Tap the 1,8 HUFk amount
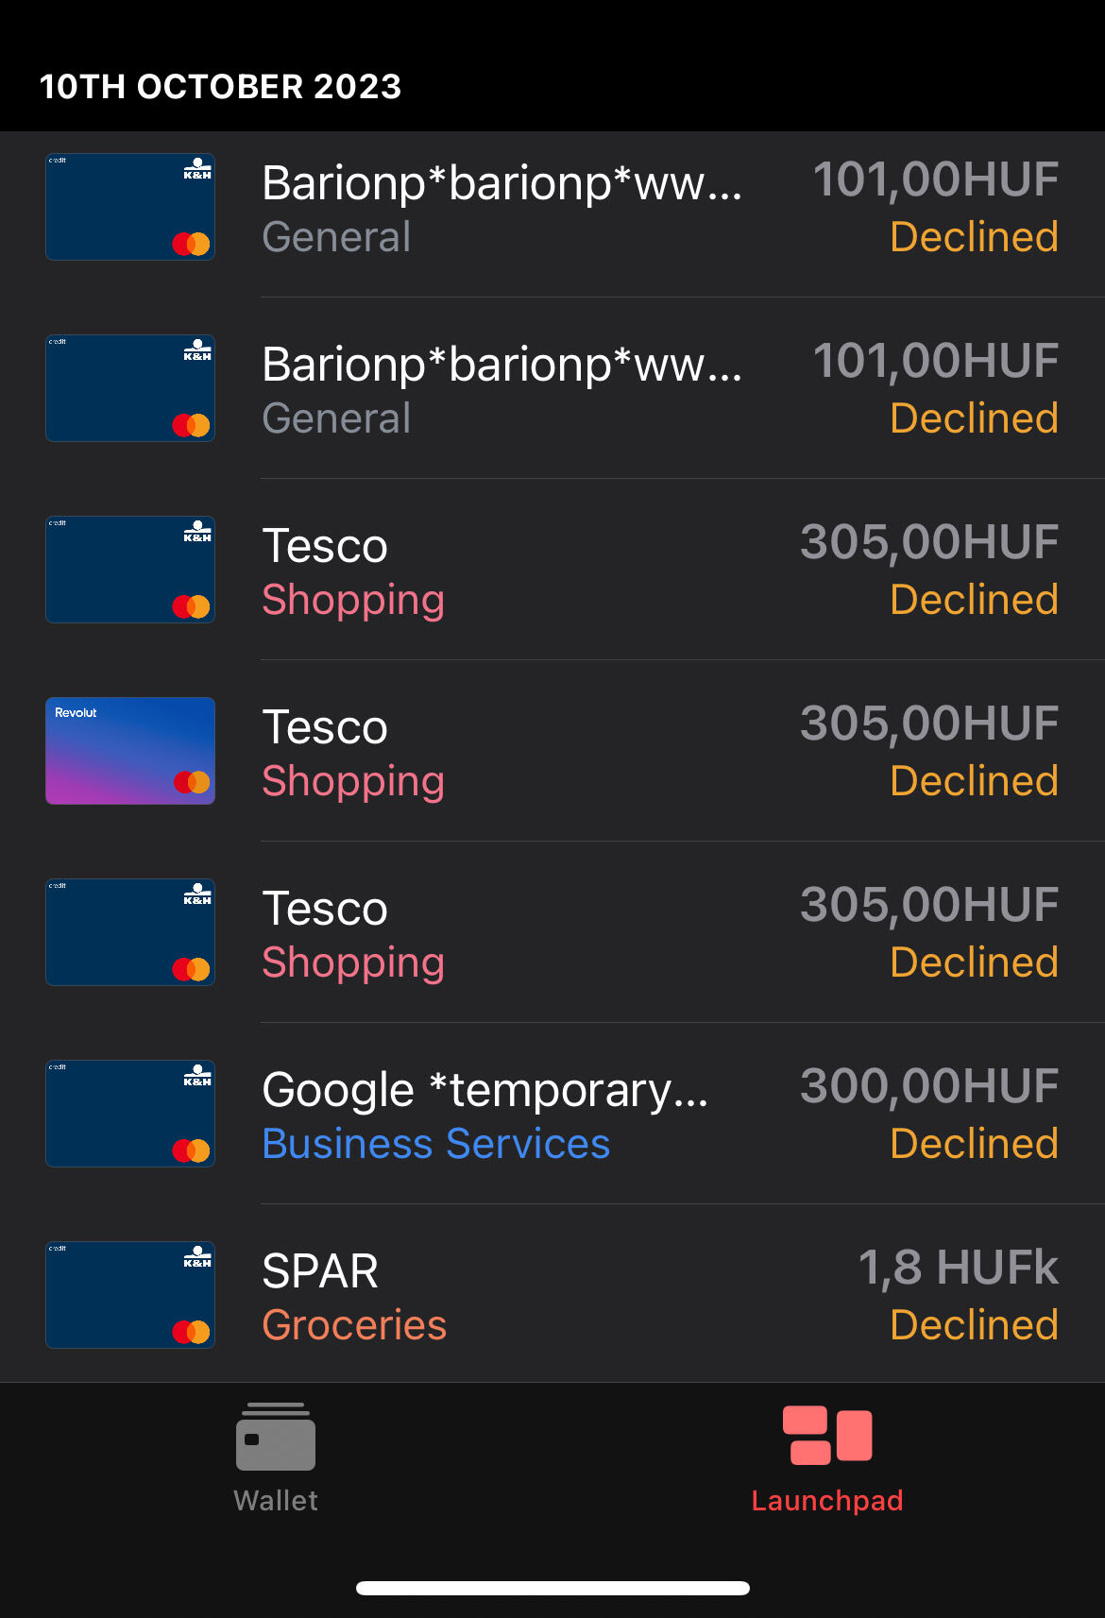Screen dimensions: 1105x1618 958,1268
